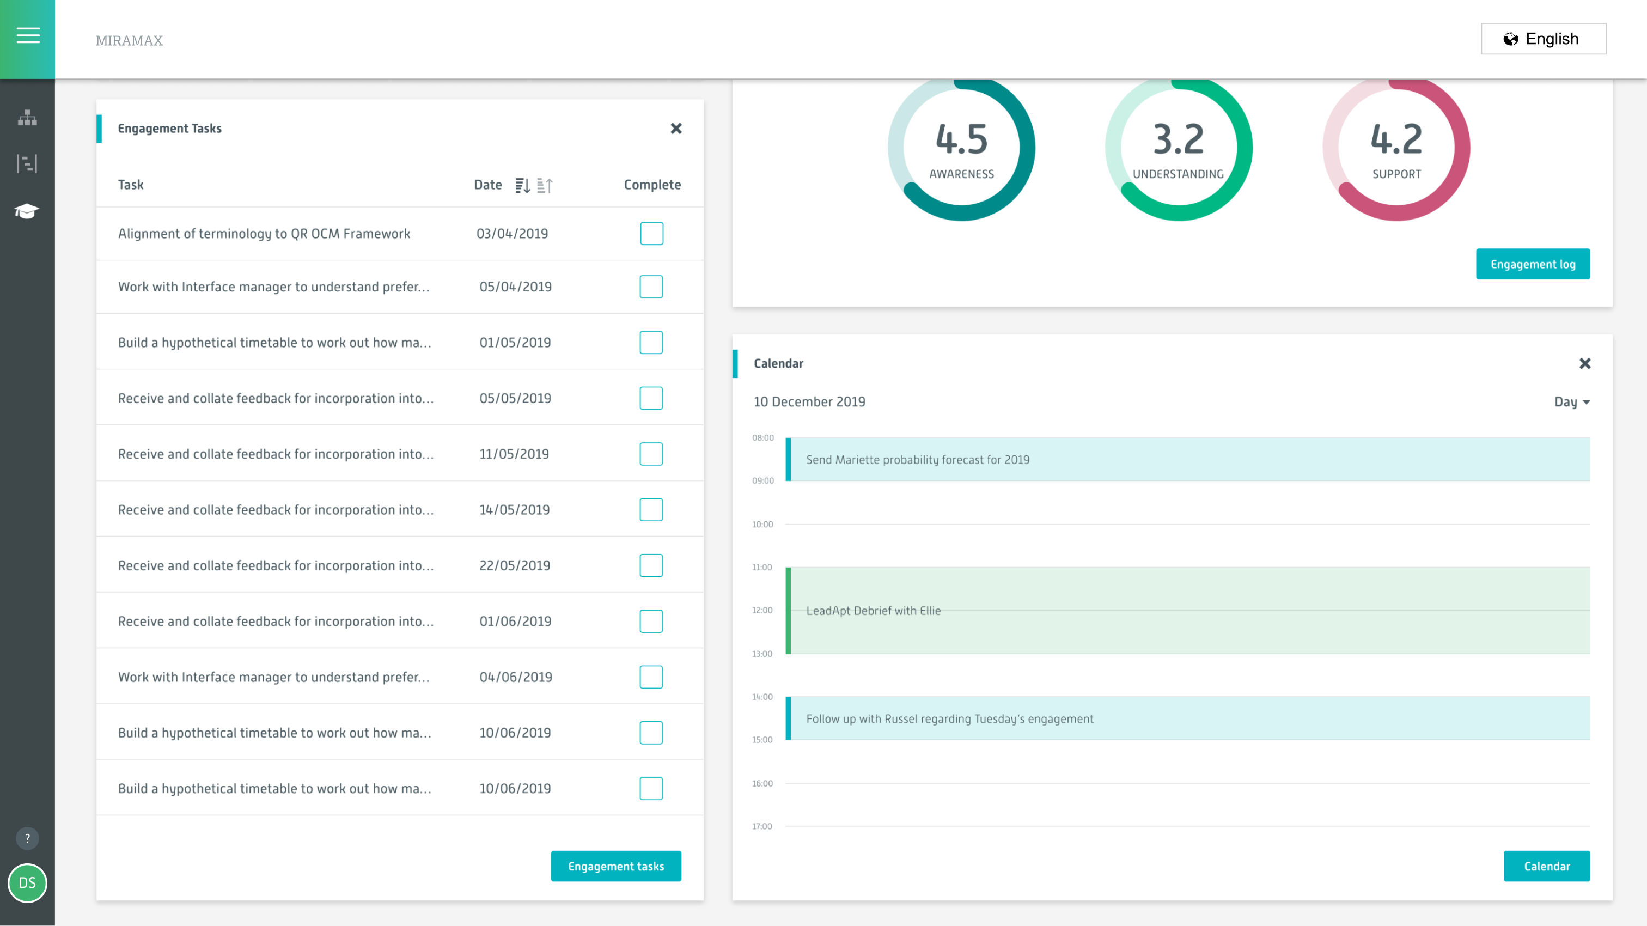Sort tasks by date ascending
1647x926 pixels.
click(545, 185)
